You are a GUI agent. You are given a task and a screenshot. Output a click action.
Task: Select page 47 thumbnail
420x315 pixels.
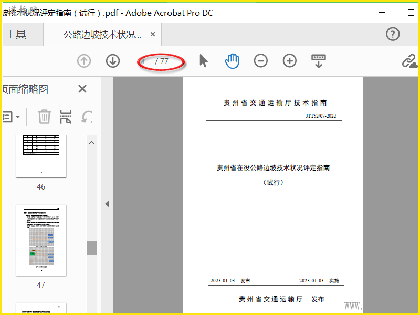[x=41, y=240]
